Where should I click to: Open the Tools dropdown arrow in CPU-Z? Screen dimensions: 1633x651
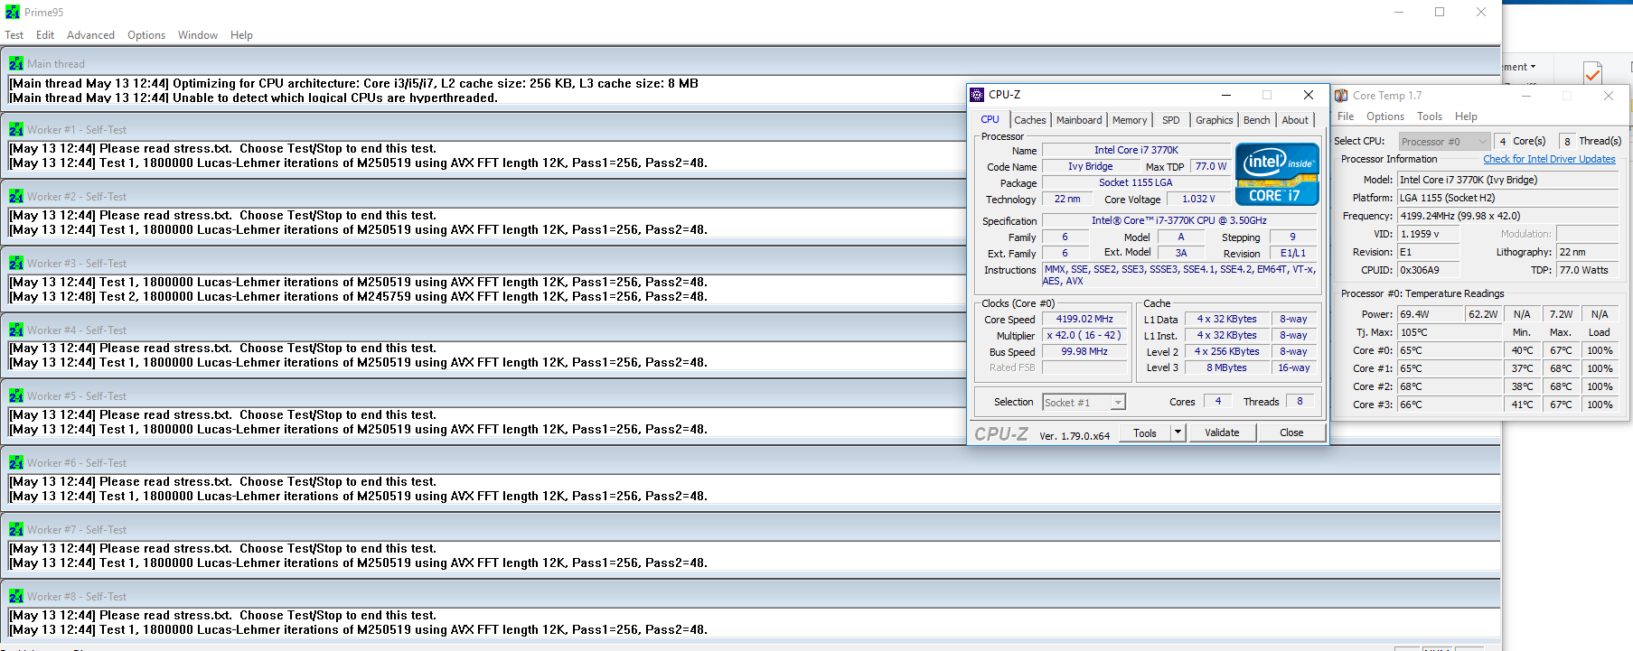1178,432
